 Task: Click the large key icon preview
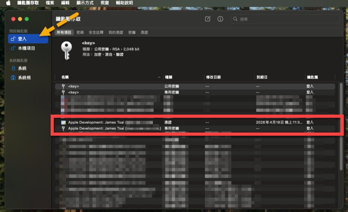(66, 50)
